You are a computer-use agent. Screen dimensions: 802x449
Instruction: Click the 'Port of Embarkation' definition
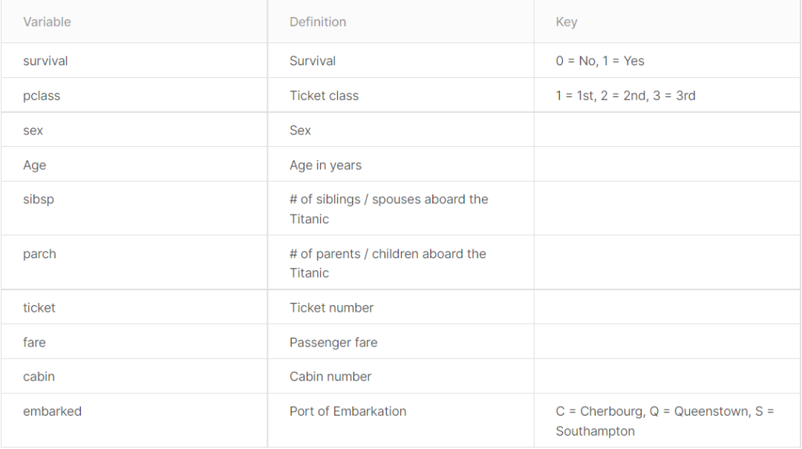(348, 412)
